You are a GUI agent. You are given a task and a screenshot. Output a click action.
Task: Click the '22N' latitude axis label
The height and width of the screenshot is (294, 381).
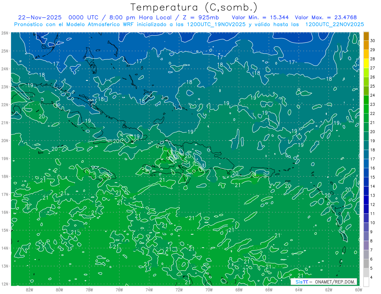(x=5, y=105)
